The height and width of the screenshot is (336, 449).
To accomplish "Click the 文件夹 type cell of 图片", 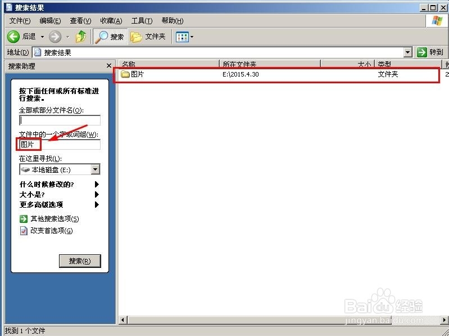I will pos(388,74).
